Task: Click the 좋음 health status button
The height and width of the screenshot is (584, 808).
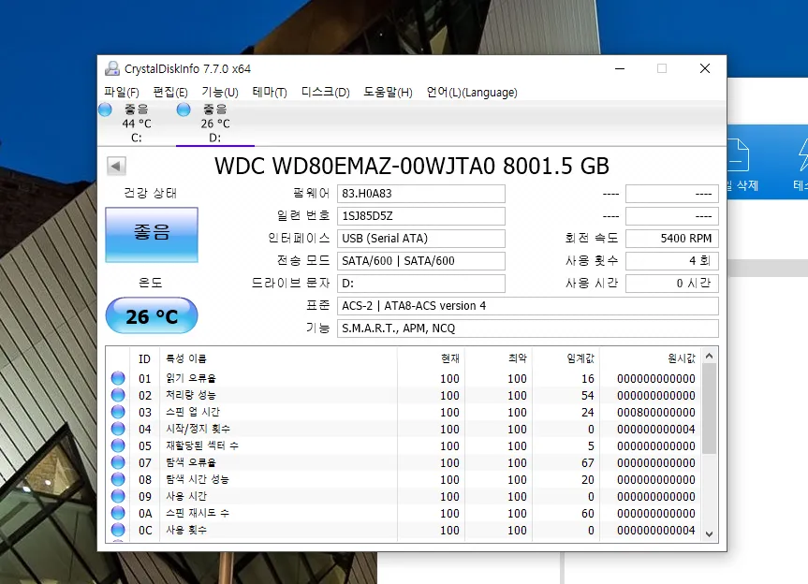Action: pyautogui.click(x=152, y=235)
